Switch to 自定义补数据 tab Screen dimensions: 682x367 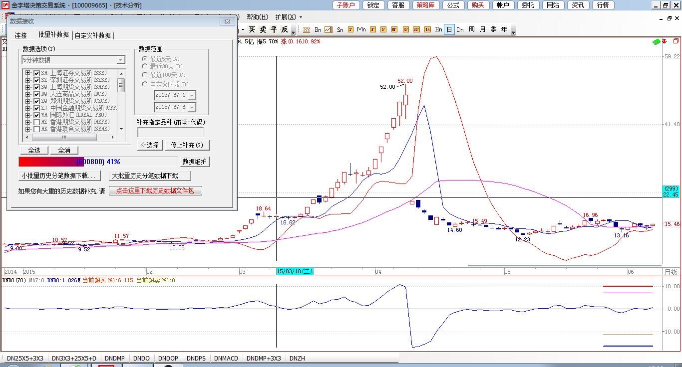[93, 35]
